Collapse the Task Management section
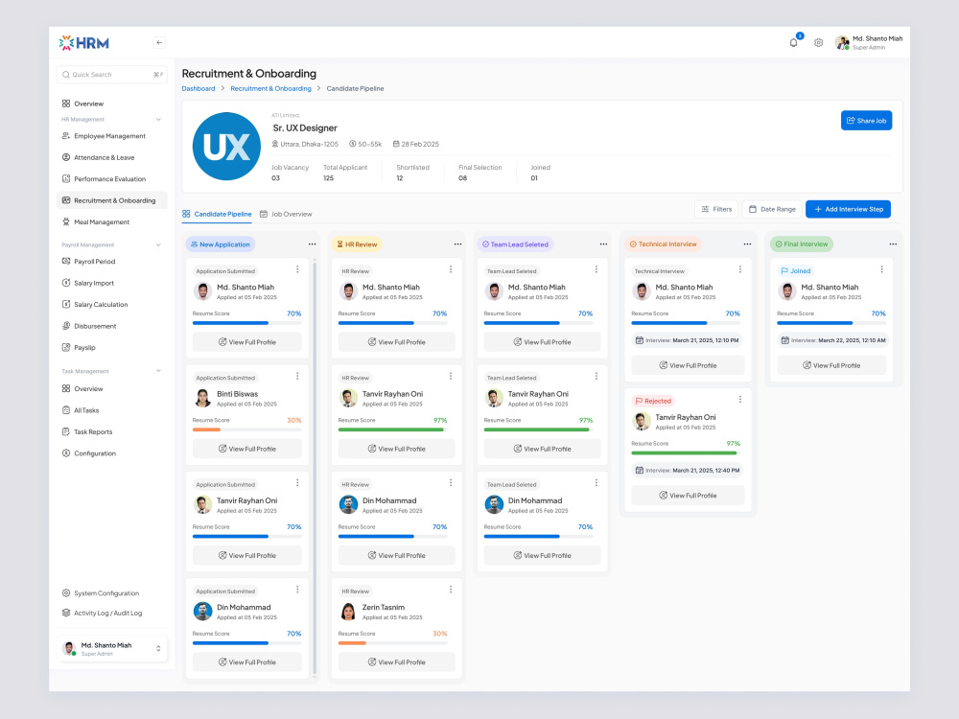The width and height of the screenshot is (959, 719). [x=158, y=370]
